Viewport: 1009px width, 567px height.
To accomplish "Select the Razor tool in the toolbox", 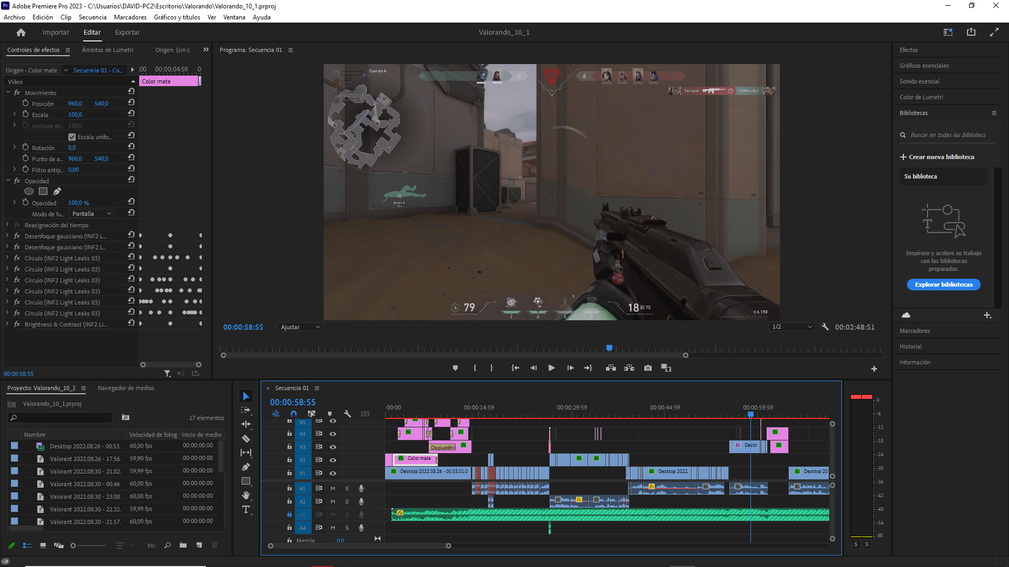I will 246,438.
